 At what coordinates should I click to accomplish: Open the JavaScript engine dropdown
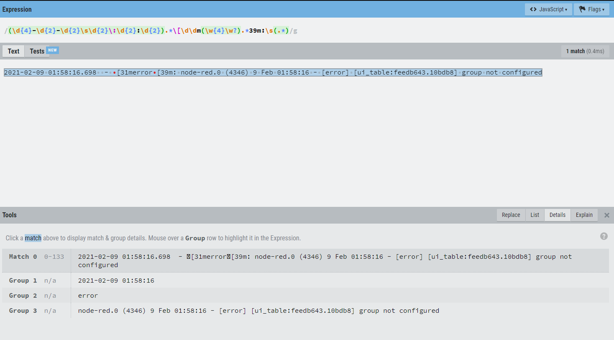point(548,9)
